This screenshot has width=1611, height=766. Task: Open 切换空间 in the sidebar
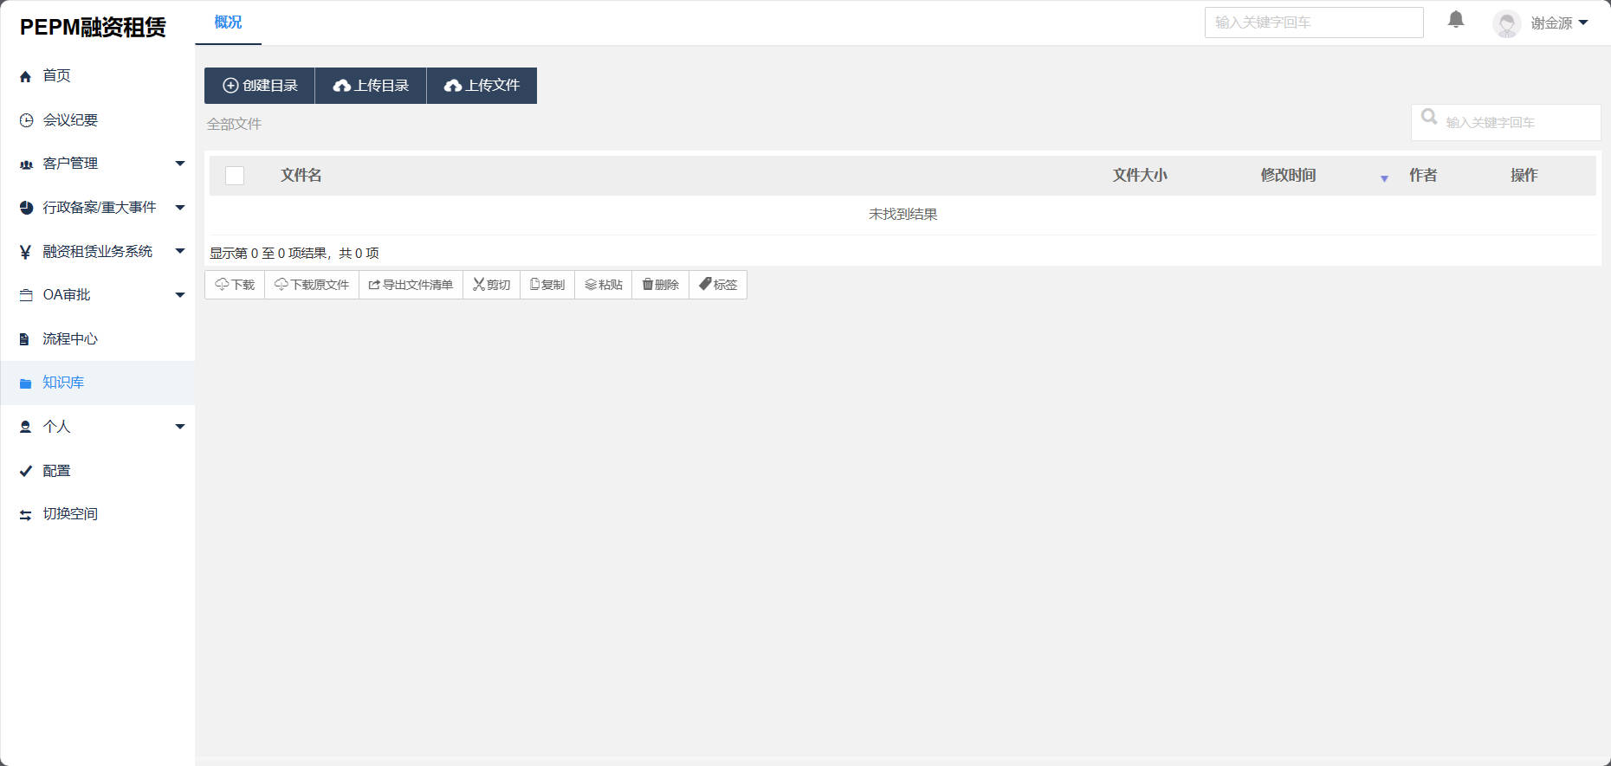69,514
